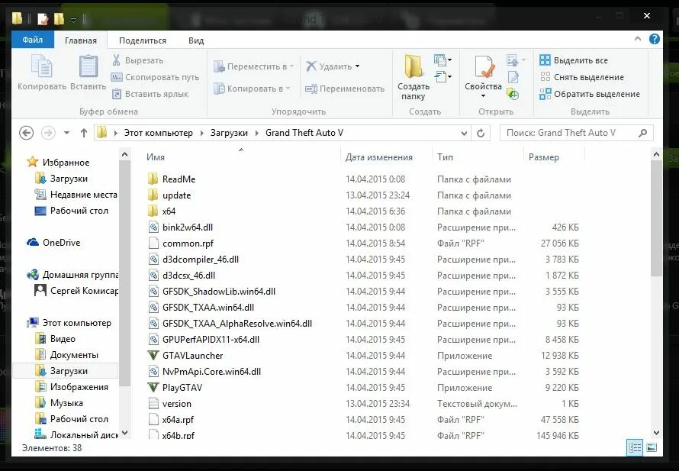Sort by Дата изменения column header

(379, 157)
